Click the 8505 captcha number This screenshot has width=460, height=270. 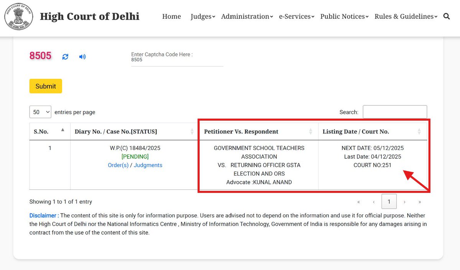[x=40, y=56]
